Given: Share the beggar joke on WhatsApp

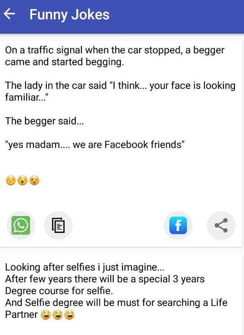Looking at the screenshot, I should (x=20, y=225).
